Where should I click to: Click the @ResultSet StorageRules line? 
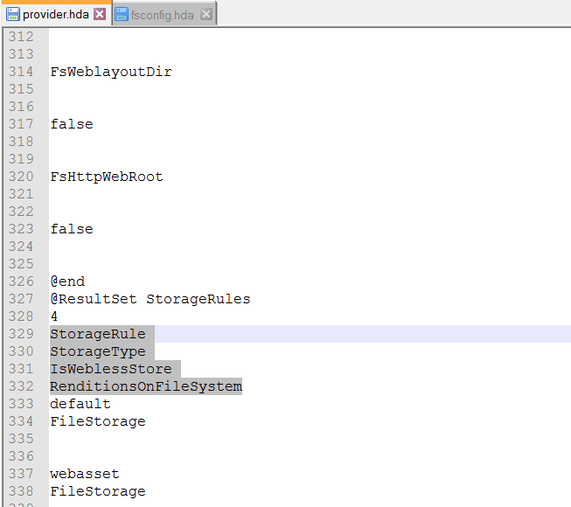150,299
